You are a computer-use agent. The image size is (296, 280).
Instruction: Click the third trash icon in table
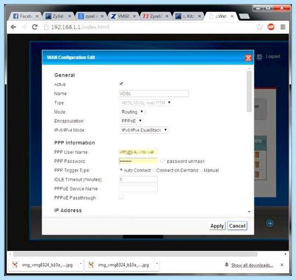257,175
